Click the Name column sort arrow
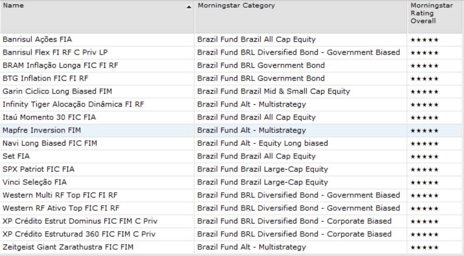 click(188, 7)
